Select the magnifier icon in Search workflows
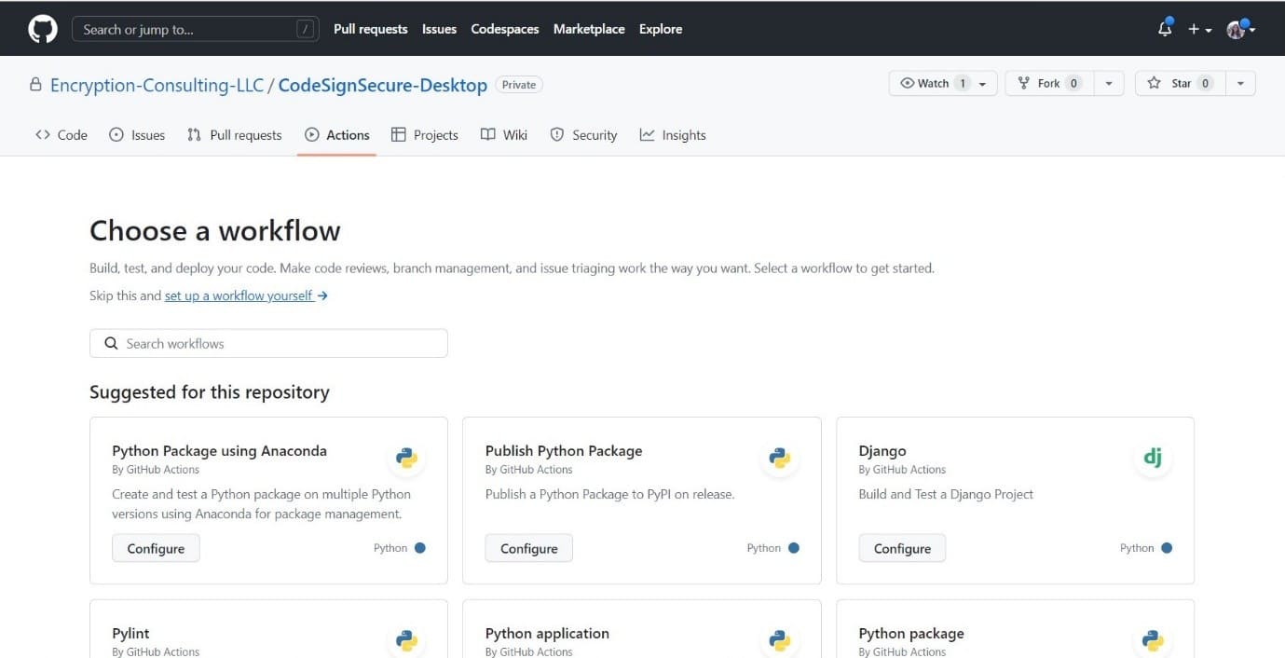Image resolution: width=1285 pixels, height=658 pixels. coord(111,343)
